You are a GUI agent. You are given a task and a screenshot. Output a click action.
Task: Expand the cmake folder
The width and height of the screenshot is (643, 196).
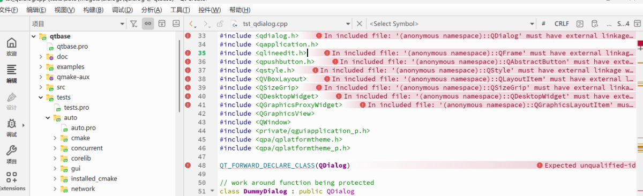55,138
